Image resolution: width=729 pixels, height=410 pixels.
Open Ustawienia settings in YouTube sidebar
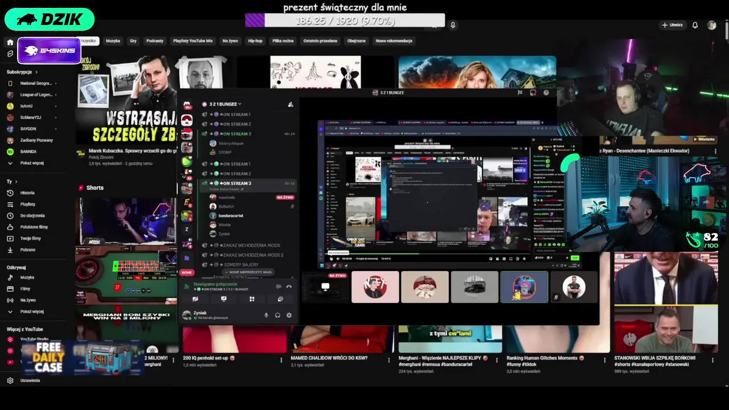tap(30, 380)
